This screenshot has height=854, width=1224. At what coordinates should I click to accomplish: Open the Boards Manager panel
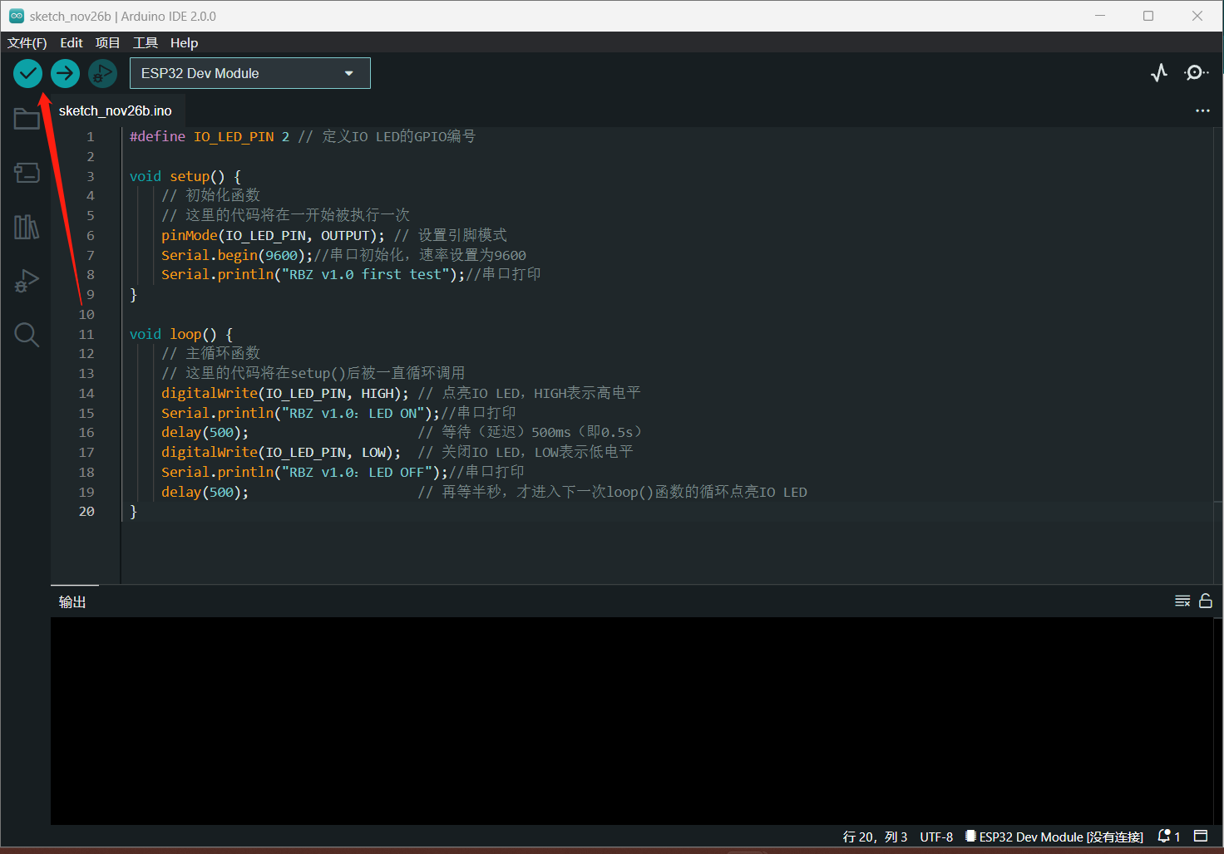point(27,172)
